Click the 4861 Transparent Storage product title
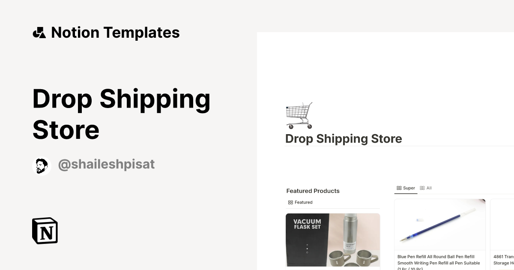 click(504, 260)
